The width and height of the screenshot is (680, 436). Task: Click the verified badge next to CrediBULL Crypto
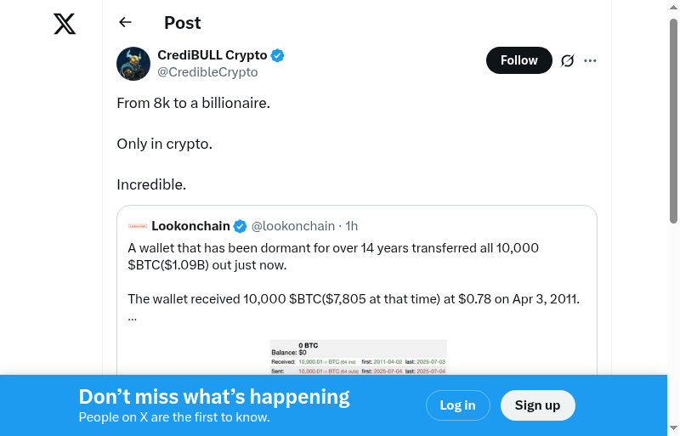tap(278, 55)
